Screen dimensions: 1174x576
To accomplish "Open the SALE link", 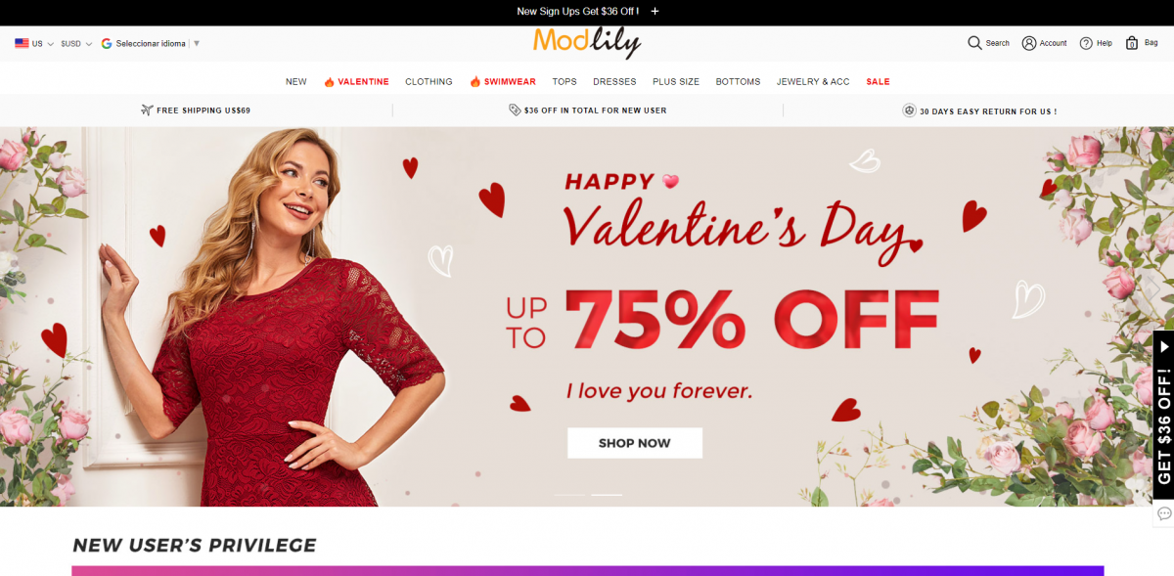I will click(878, 82).
